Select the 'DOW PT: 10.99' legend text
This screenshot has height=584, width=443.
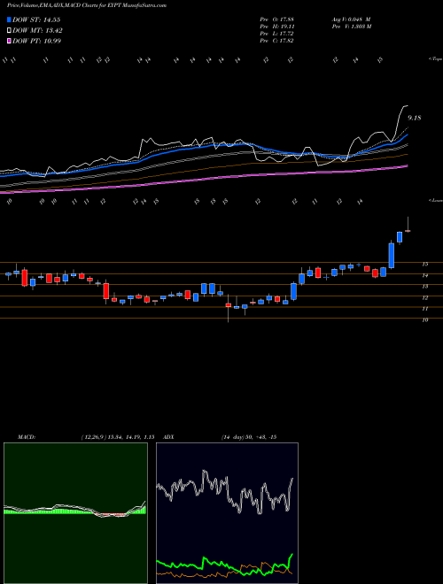pyautogui.click(x=37, y=41)
